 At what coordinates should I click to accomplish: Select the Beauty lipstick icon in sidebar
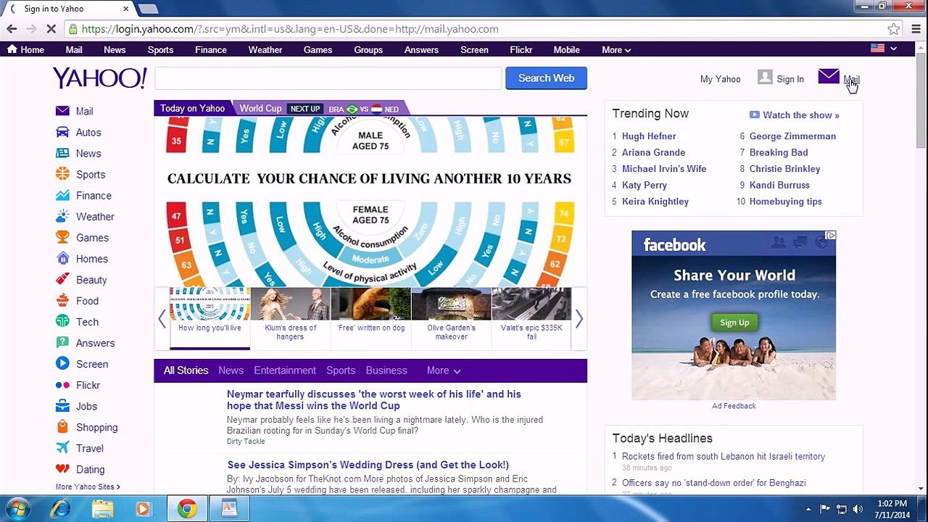pyautogui.click(x=62, y=279)
